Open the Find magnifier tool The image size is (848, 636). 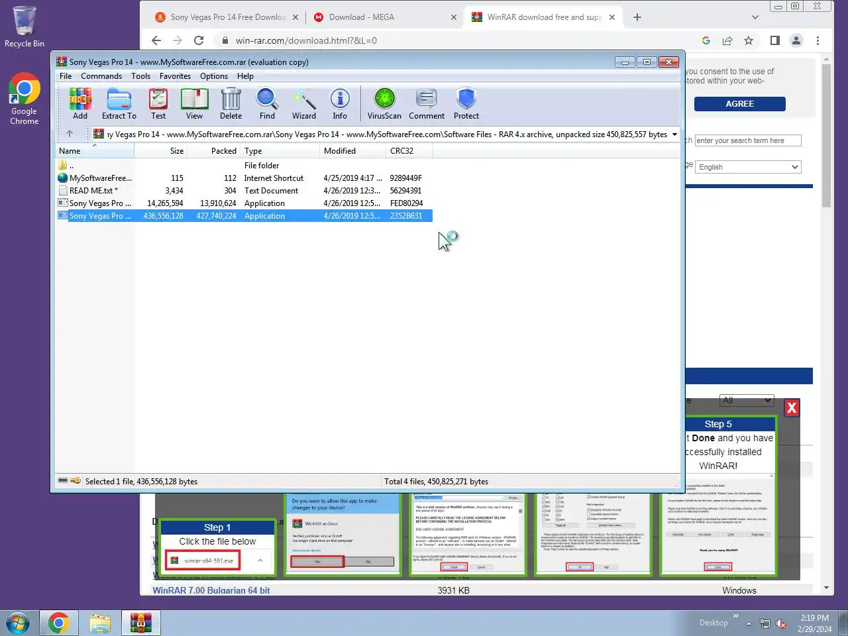point(267,104)
